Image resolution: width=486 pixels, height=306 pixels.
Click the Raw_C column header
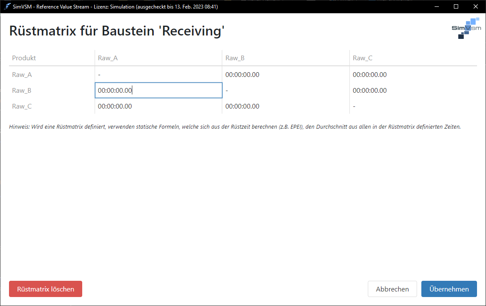tap(362, 58)
